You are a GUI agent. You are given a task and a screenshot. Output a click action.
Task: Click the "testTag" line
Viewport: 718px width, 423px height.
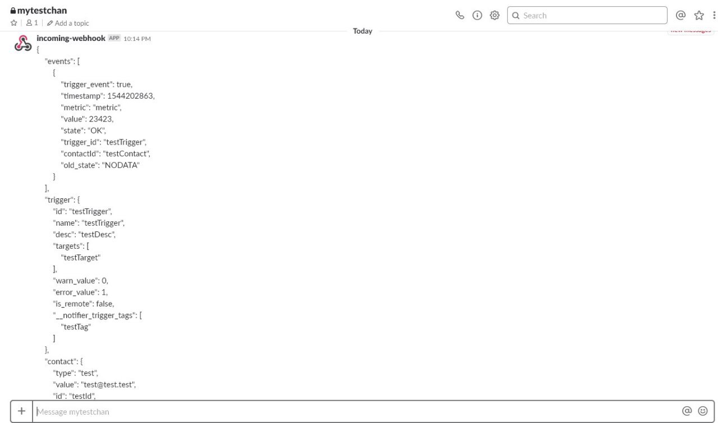(76, 327)
